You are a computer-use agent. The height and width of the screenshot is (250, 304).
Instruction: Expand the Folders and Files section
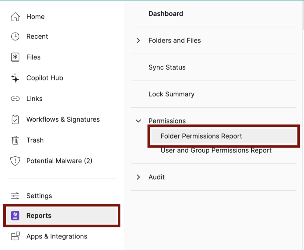click(138, 40)
